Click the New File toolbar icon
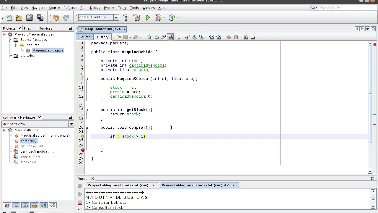 pyautogui.click(x=9, y=17)
